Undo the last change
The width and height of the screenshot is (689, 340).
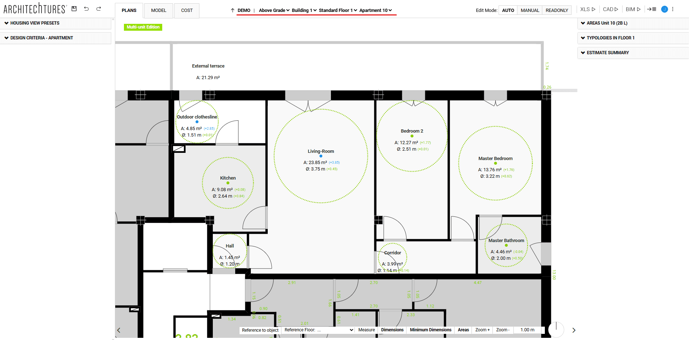point(86,8)
